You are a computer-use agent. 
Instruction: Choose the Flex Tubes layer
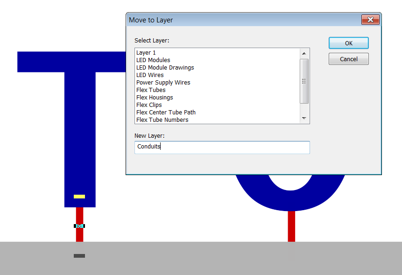coord(151,90)
